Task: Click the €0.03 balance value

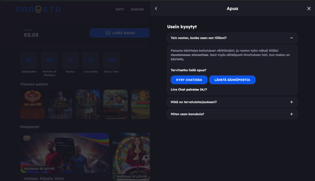Action: [x=31, y=35]
